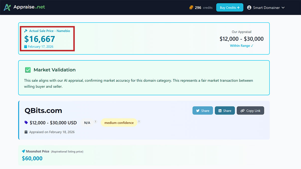Open the Smart Domainer account dropdown
The width and height of the screenshot is (301, 169).
(x=266, y=8)
